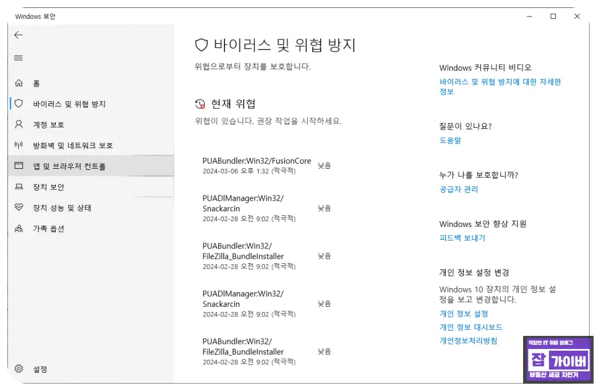597x391 pixels.
Task: Open 장치 성능 및 상태 section
Action: click(x=90, y=207)
